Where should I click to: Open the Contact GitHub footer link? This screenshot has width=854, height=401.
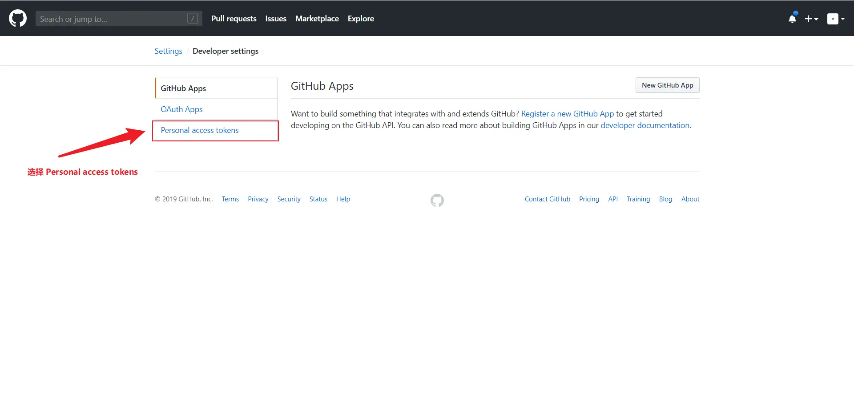[547, 199]
